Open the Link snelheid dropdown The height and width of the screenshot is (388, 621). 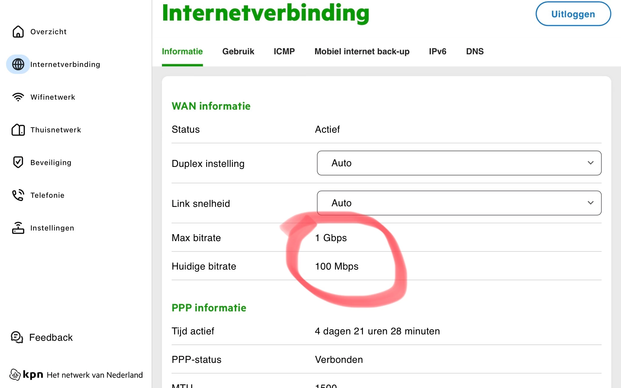[459, 203]
